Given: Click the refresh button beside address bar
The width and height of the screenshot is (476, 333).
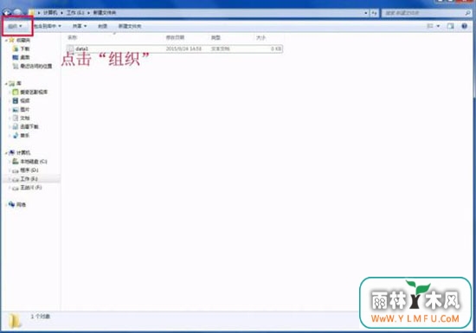Looking at the screenshot, I should point(374,13).
